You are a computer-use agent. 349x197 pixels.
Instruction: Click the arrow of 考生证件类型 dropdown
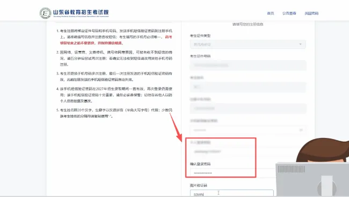click(300, 45)
